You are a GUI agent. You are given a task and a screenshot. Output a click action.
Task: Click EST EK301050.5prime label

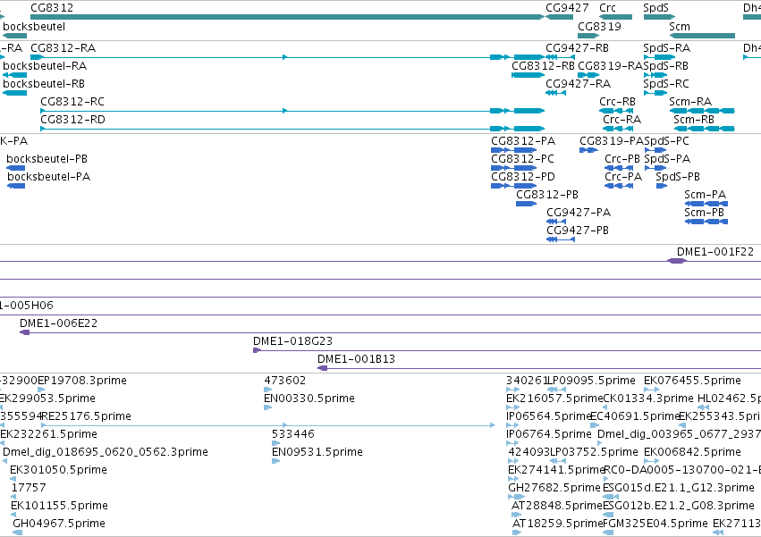click(x=58, y=471)
